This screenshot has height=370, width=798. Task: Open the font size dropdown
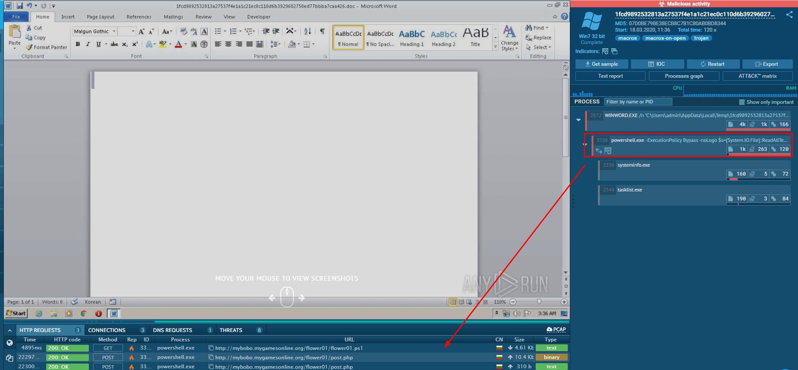click(133, 32)
